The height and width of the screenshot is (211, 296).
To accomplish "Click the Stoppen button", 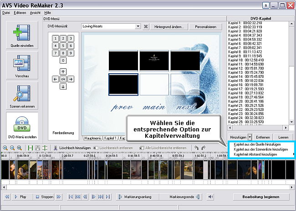I will pos(44,196).
